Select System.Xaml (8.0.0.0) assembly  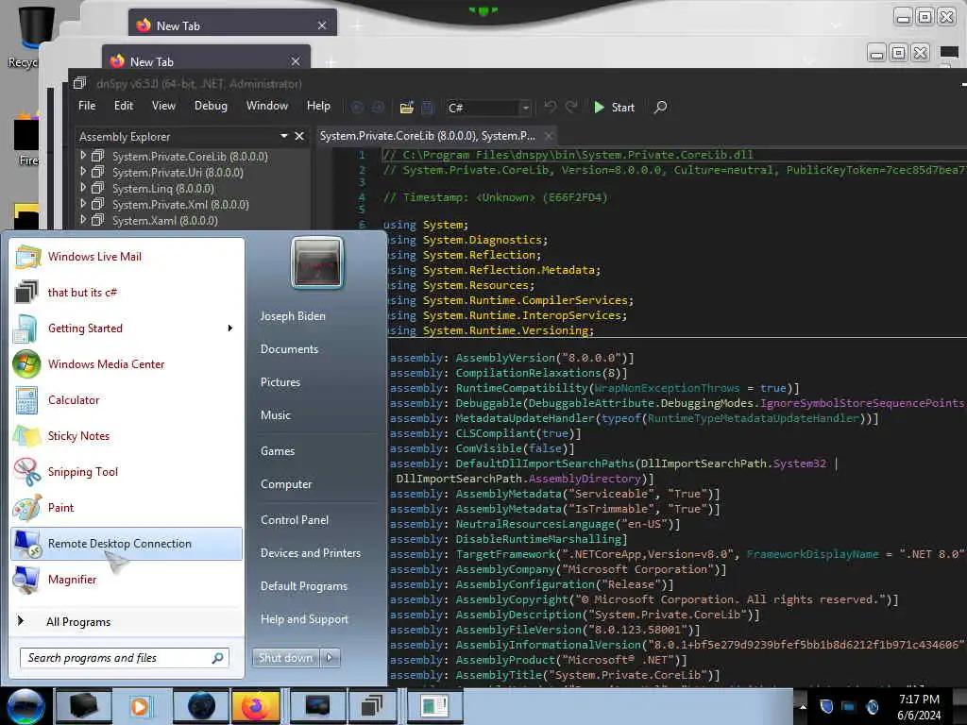pos(164,221)
